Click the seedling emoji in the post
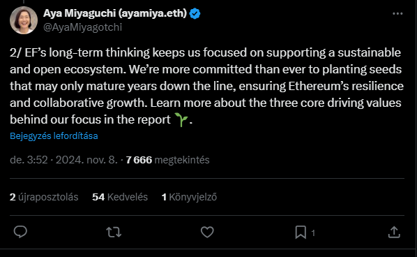Image resolution: width=417 pixels, height=257 pixels. (x=181, y=119)
